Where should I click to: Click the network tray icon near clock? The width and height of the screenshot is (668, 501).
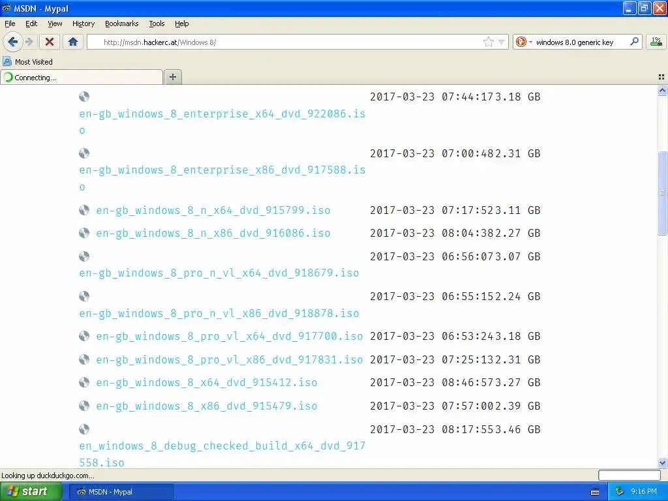(x=619, y=492)
